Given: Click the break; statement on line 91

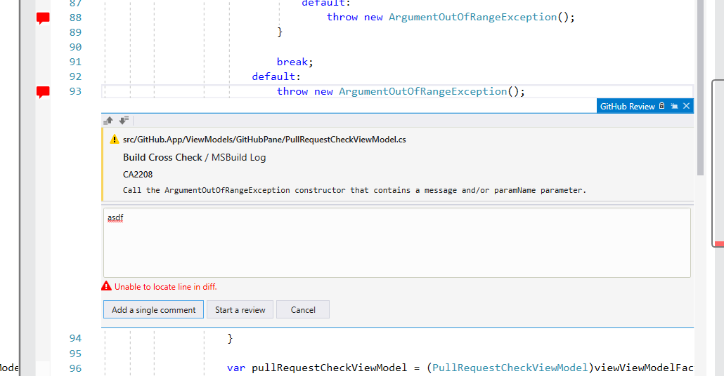Looking at the screenshot, I should (x=295, y=62).
